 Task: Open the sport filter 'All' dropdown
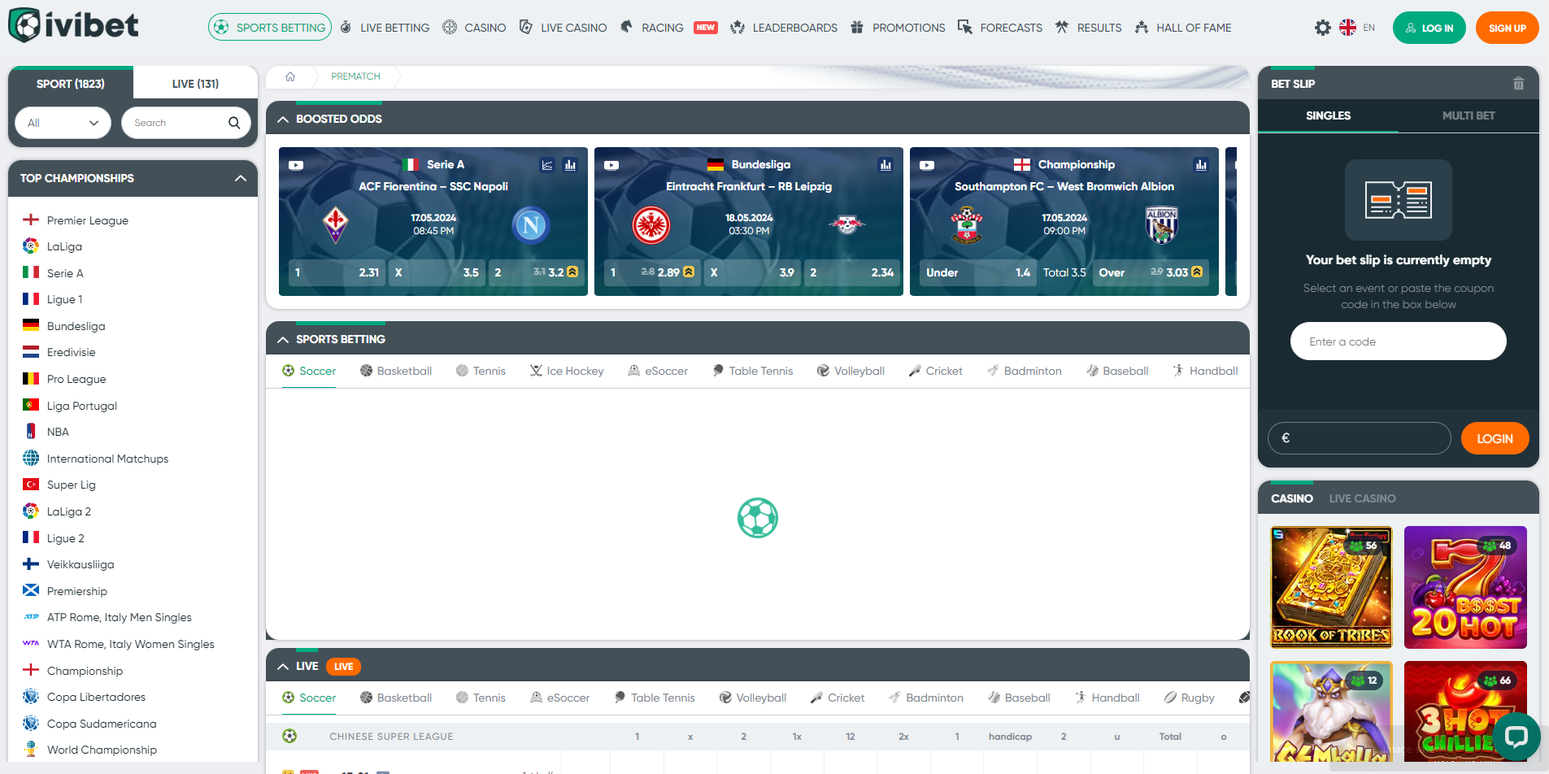click(x=63, y=123)
